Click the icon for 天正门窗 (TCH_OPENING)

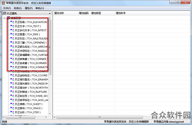click(12, 43)
